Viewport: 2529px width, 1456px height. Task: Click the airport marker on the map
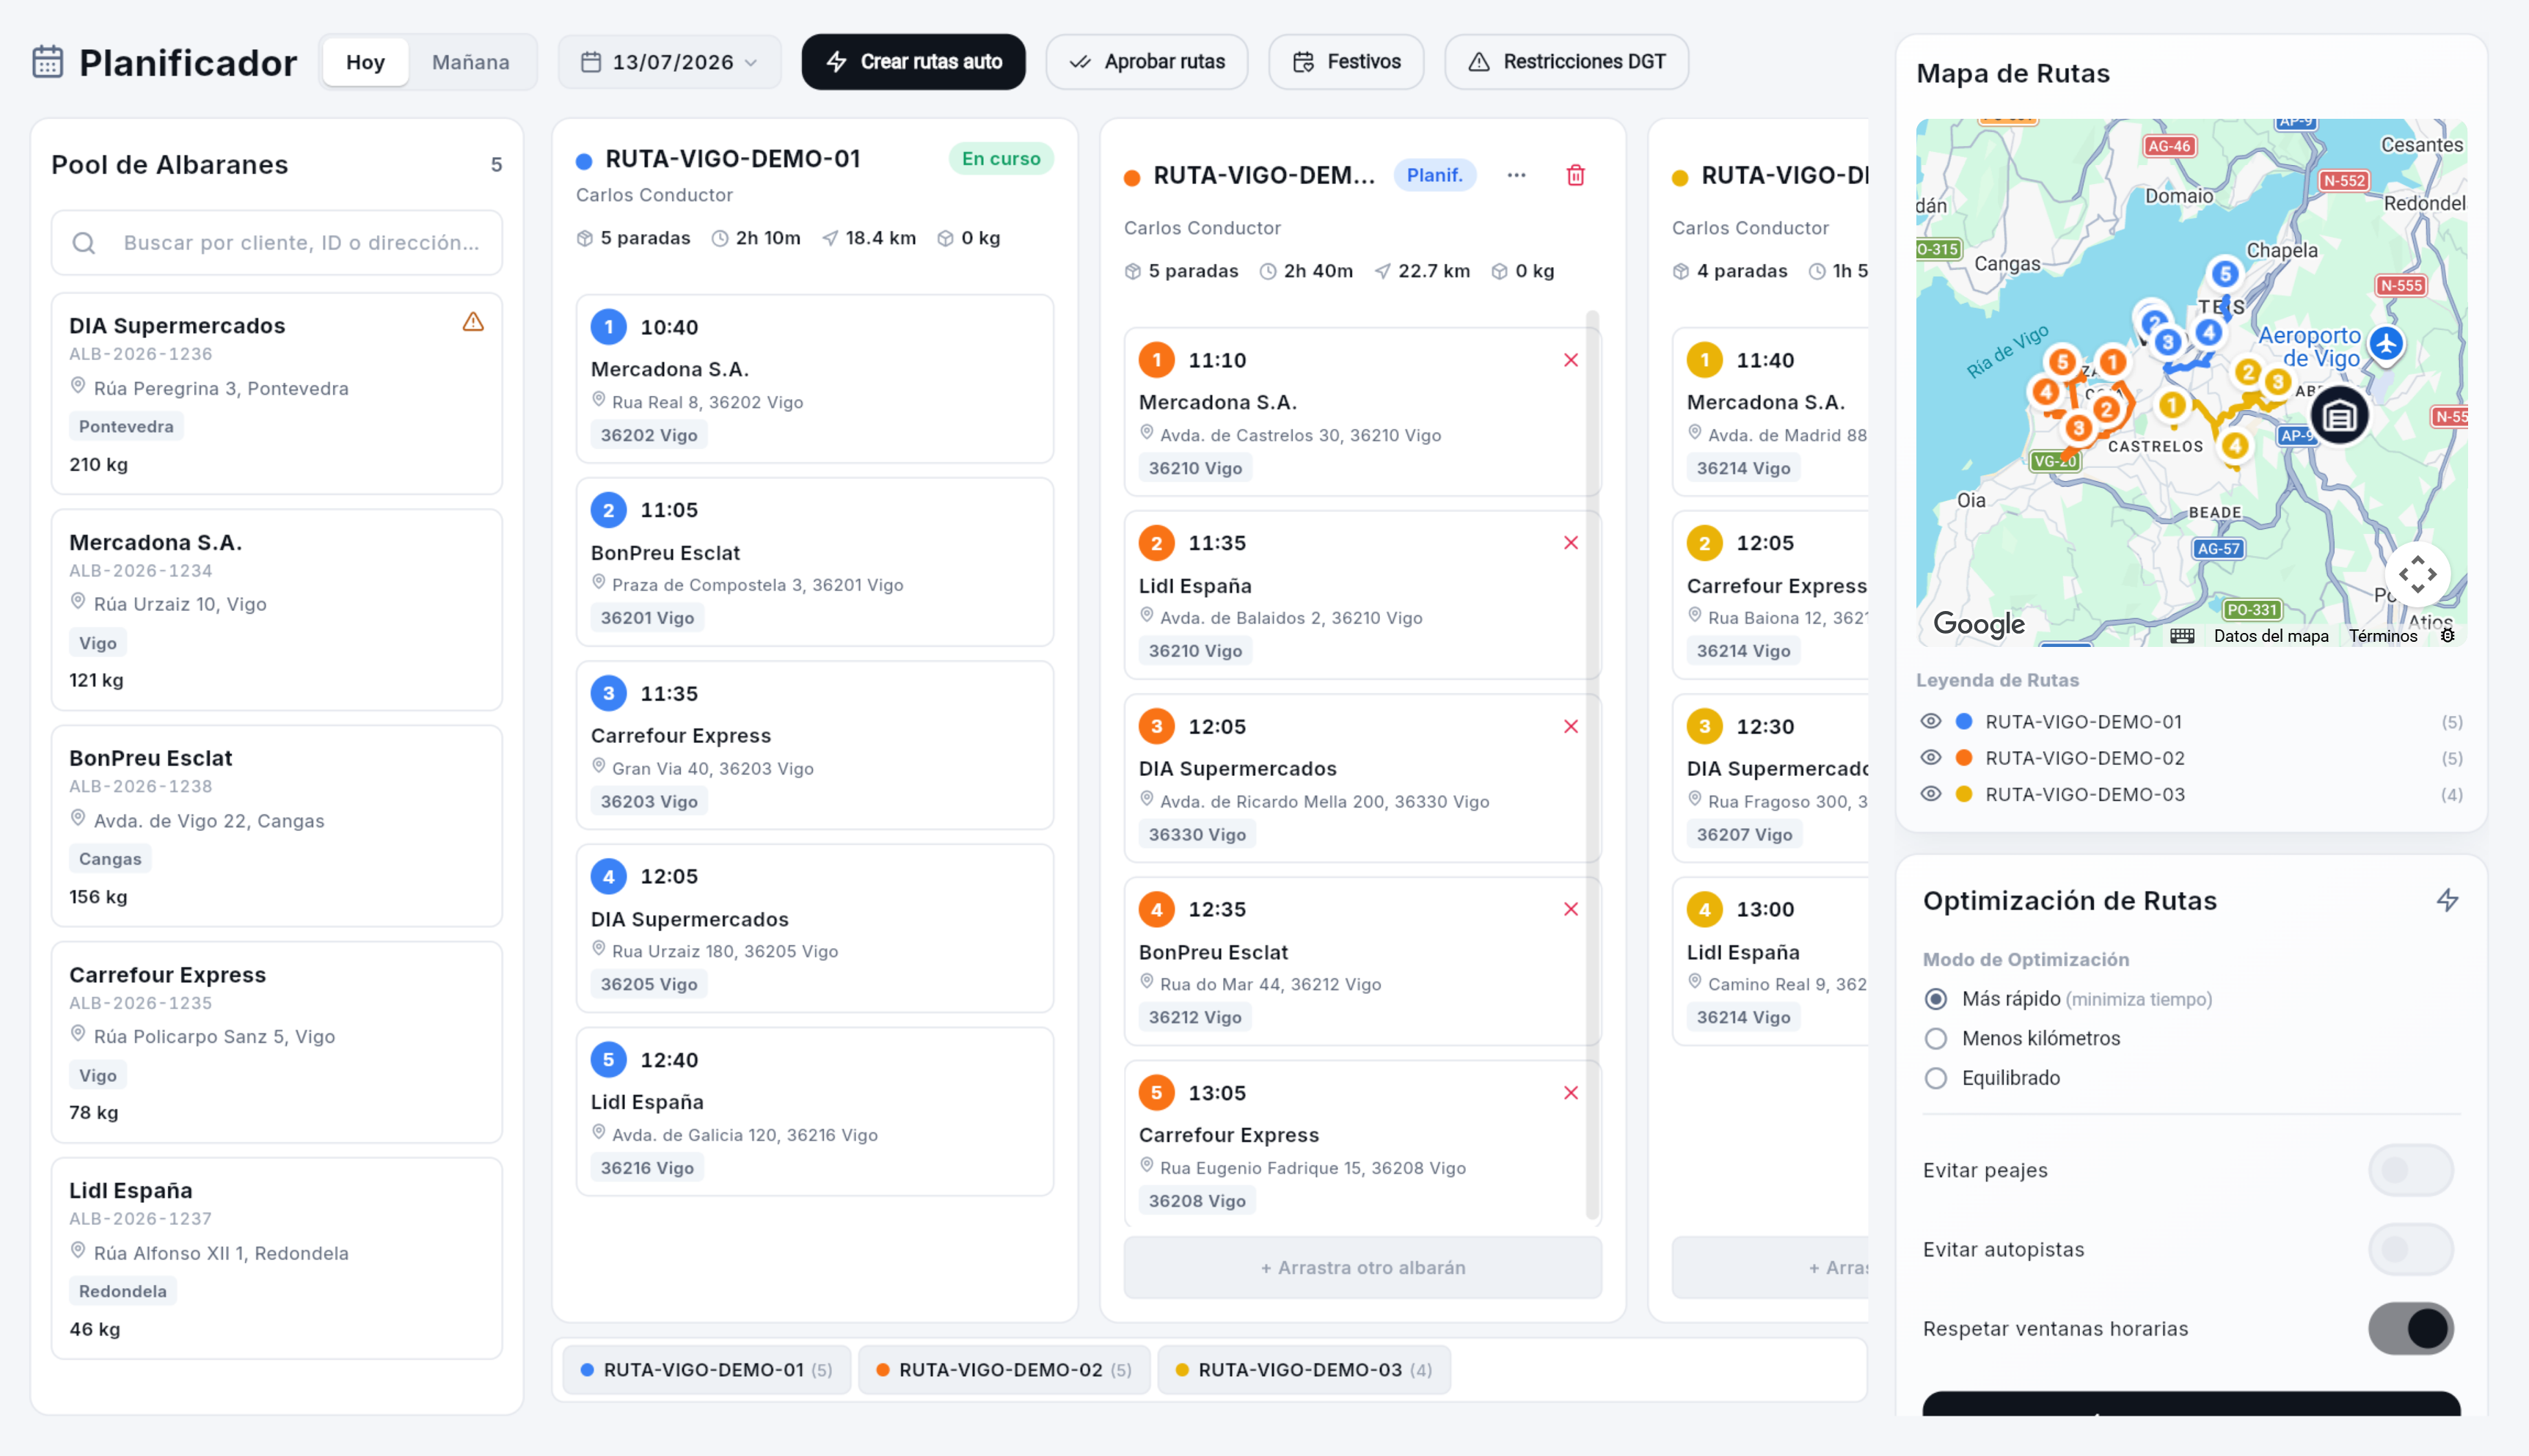coord(2386,344)
